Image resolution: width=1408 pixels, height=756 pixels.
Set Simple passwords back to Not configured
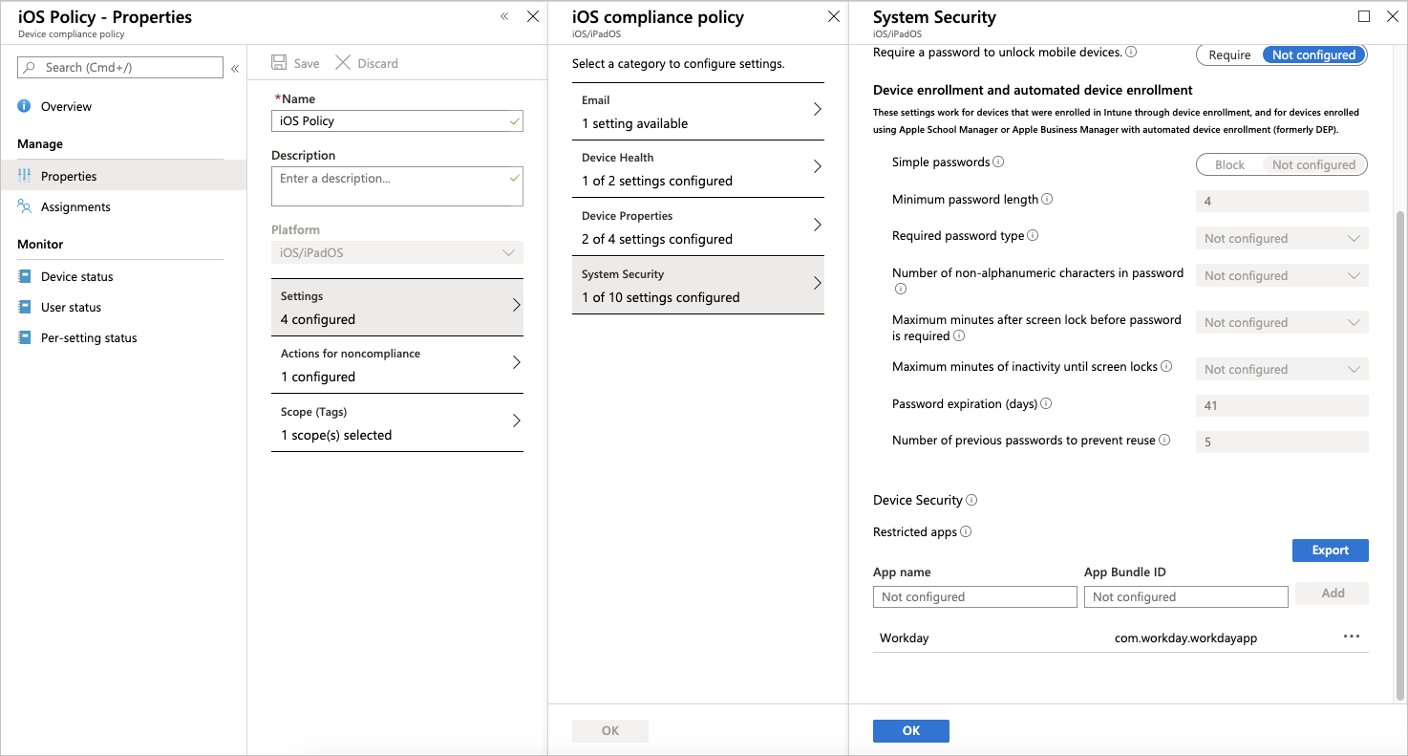[x=1313, y=164]
